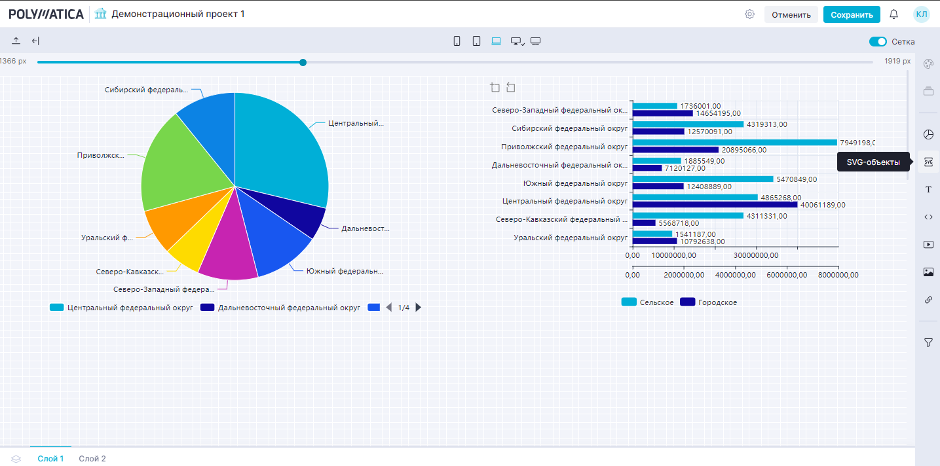Switch to Слой 2 tab

point(92,459)
